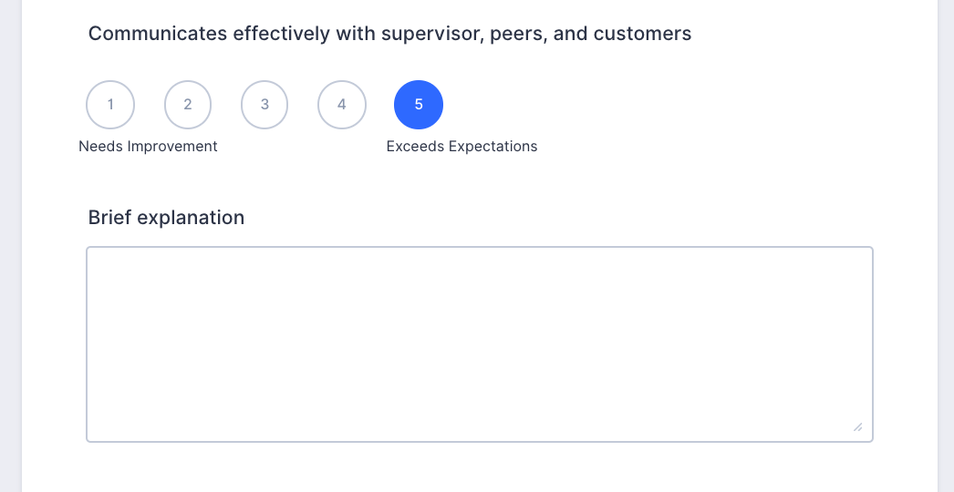Image resolution: width=954 pixels, height=492 pixels.
Task: Click the highlighted highest rating circle
Action: pos(419,105)
